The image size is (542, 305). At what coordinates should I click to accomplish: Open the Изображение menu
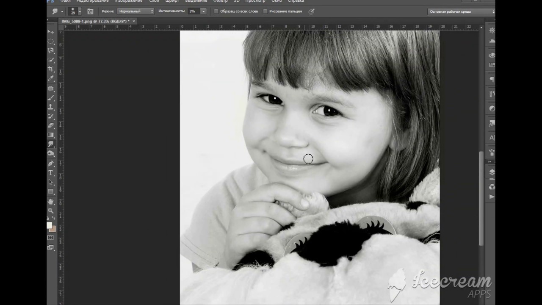click(129, 1)
